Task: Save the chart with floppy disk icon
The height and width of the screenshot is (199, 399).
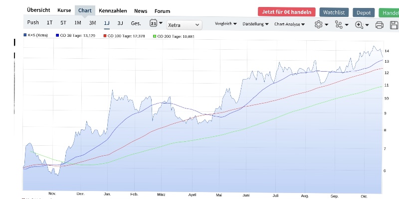Action: pyautogui.click(x=394, y=25)
